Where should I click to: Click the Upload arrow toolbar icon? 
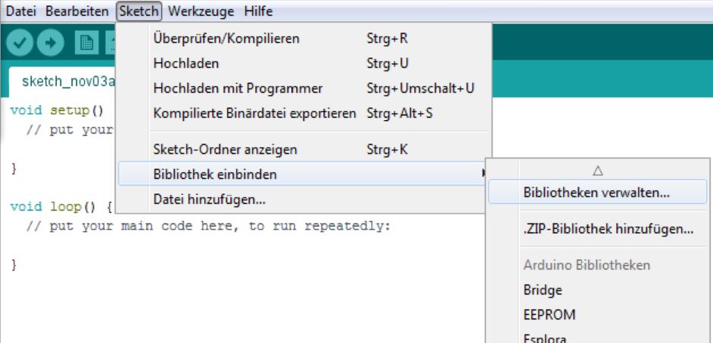51,44
